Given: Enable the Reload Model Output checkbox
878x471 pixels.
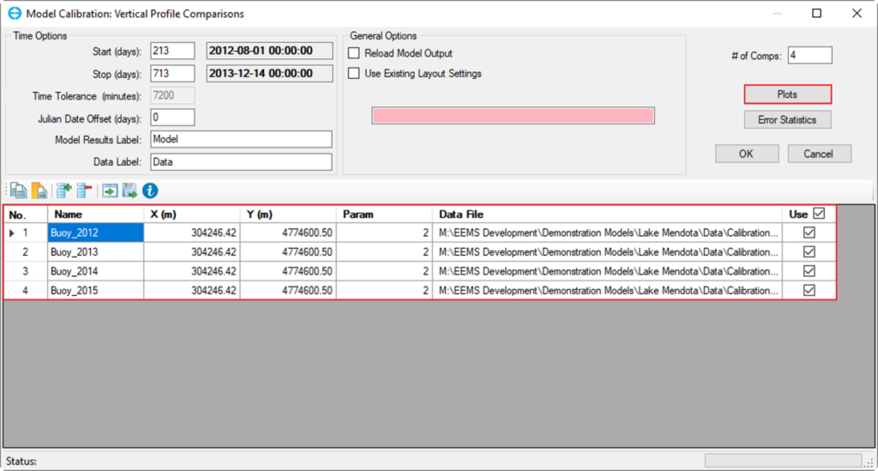Looking at the screenshot, I should [355, 53].
